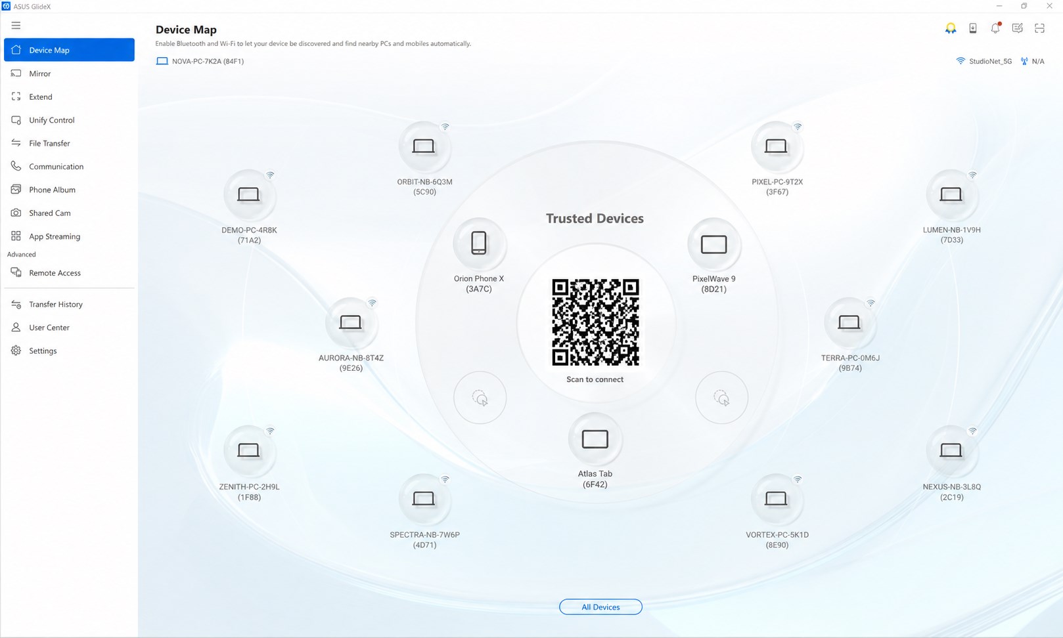Select the SPECTRA-NB-7W6P laptop
The height and width of the screenshot is (638, 1063).
point(424,500)
